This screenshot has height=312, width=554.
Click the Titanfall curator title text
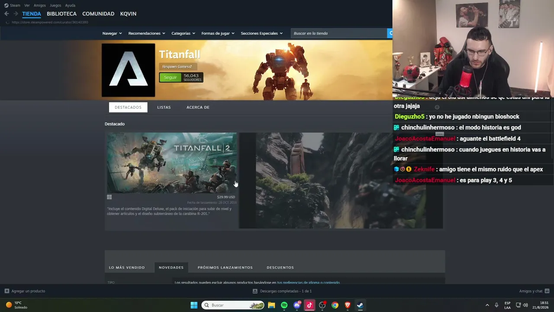pyautogui.click(x=180, y=55)
